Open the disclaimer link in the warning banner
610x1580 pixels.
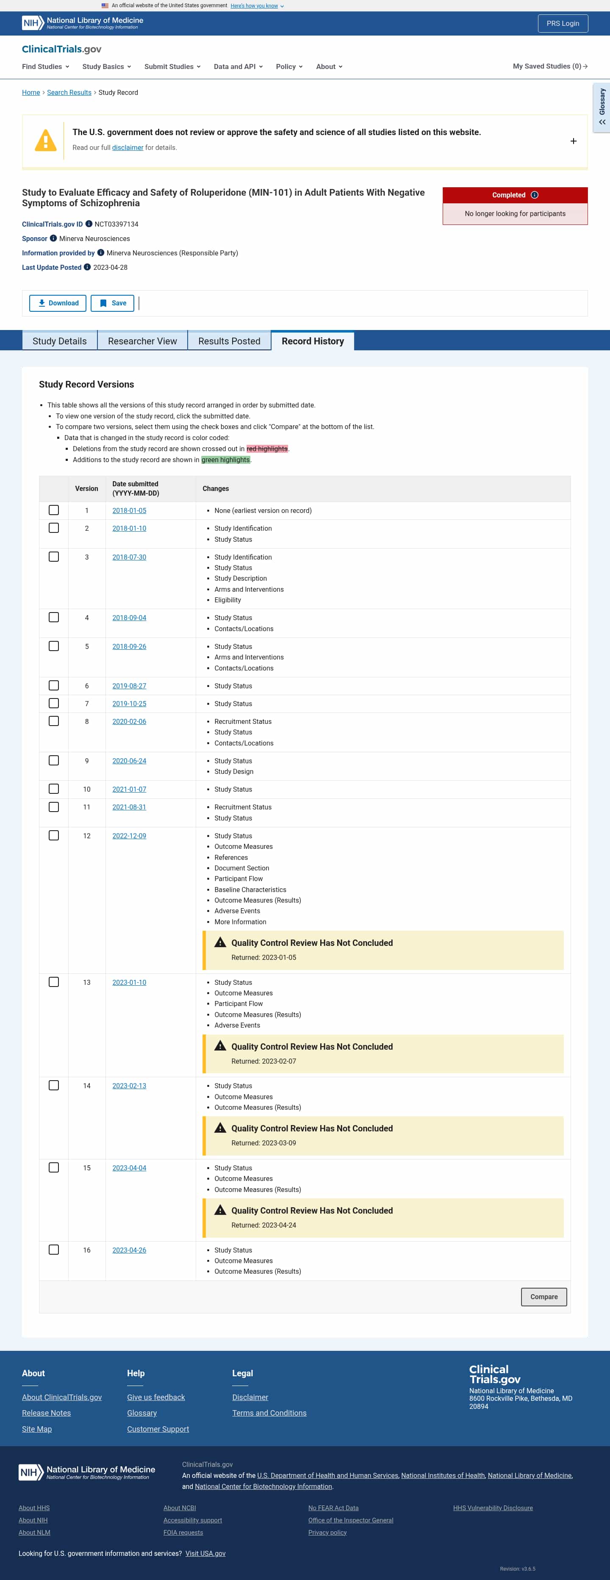[128, 148]
